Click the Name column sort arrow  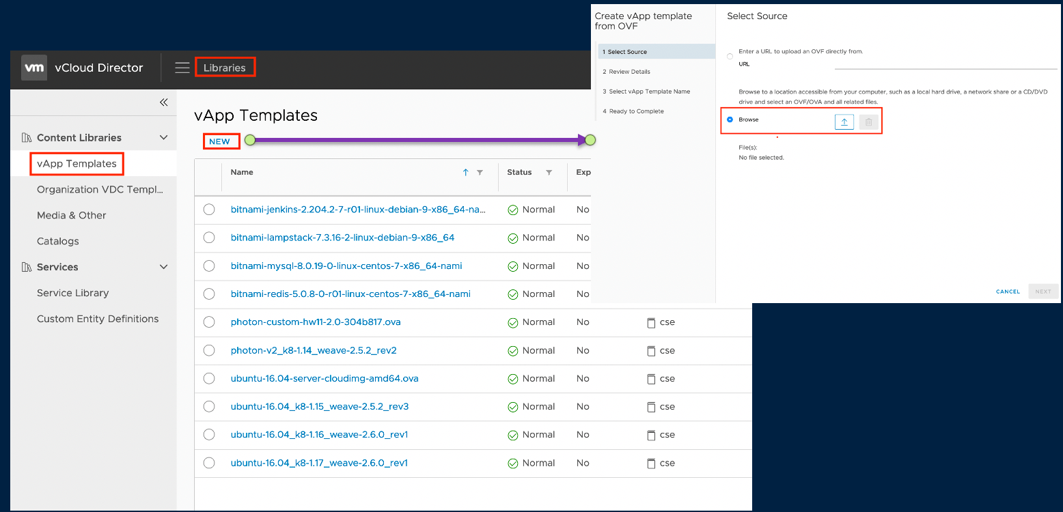click(465, 173)
